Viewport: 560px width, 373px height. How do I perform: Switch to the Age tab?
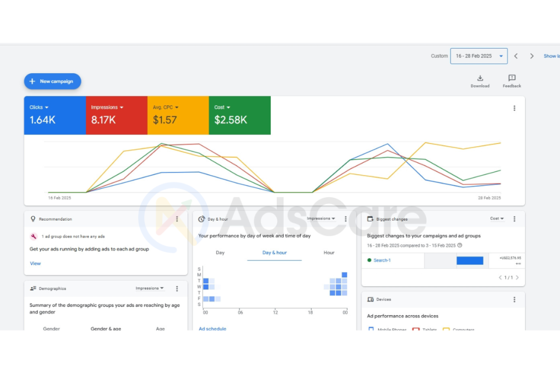[160, 328]
